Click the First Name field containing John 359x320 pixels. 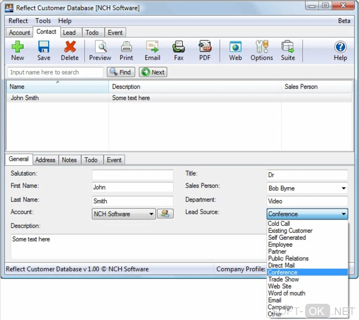(x=133, y=187)
